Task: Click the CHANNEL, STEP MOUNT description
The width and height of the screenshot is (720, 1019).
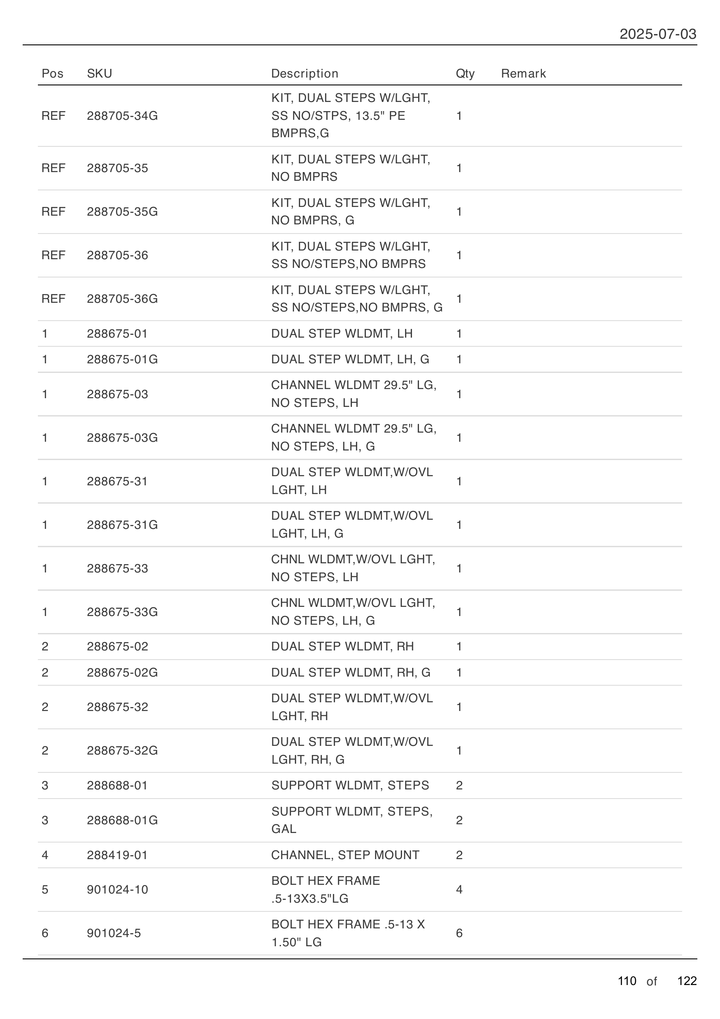Action: click(345, 855)
